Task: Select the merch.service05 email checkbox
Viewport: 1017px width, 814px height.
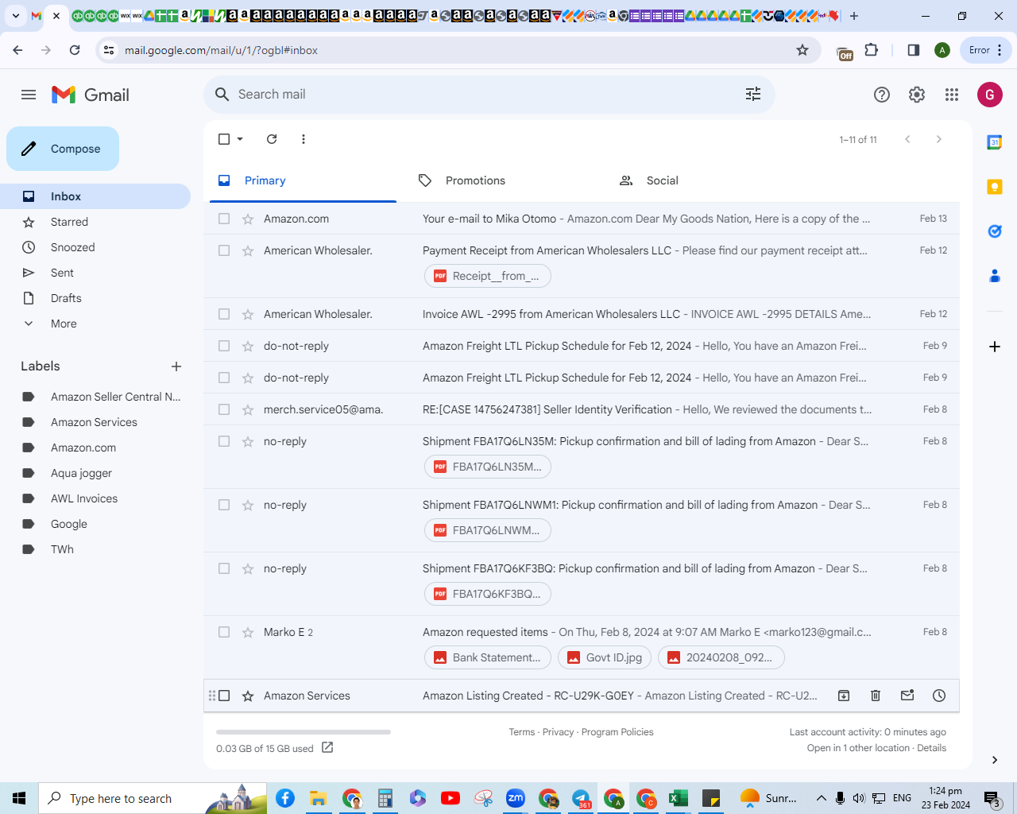Action: tap(224, 409)
